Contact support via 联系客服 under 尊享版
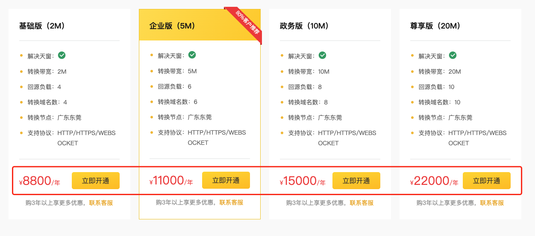 tap(492, 203)
